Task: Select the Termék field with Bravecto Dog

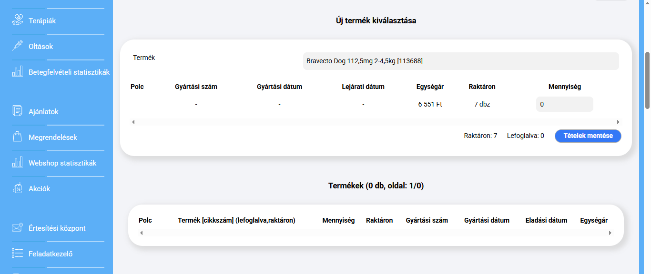Action: pos(460,61)
